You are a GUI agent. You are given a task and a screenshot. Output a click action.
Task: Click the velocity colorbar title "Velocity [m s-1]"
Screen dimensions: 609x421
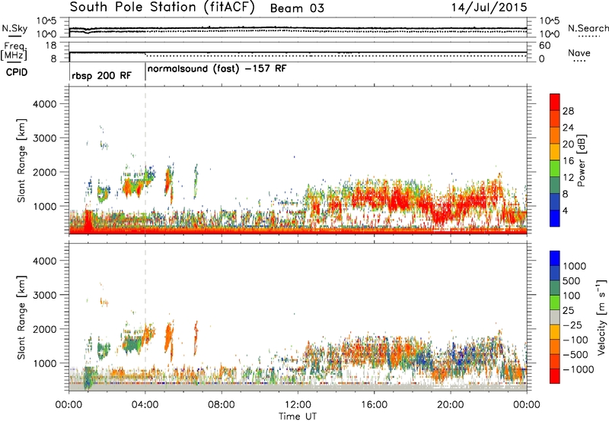pyautogui.click(x=601, y=317)
